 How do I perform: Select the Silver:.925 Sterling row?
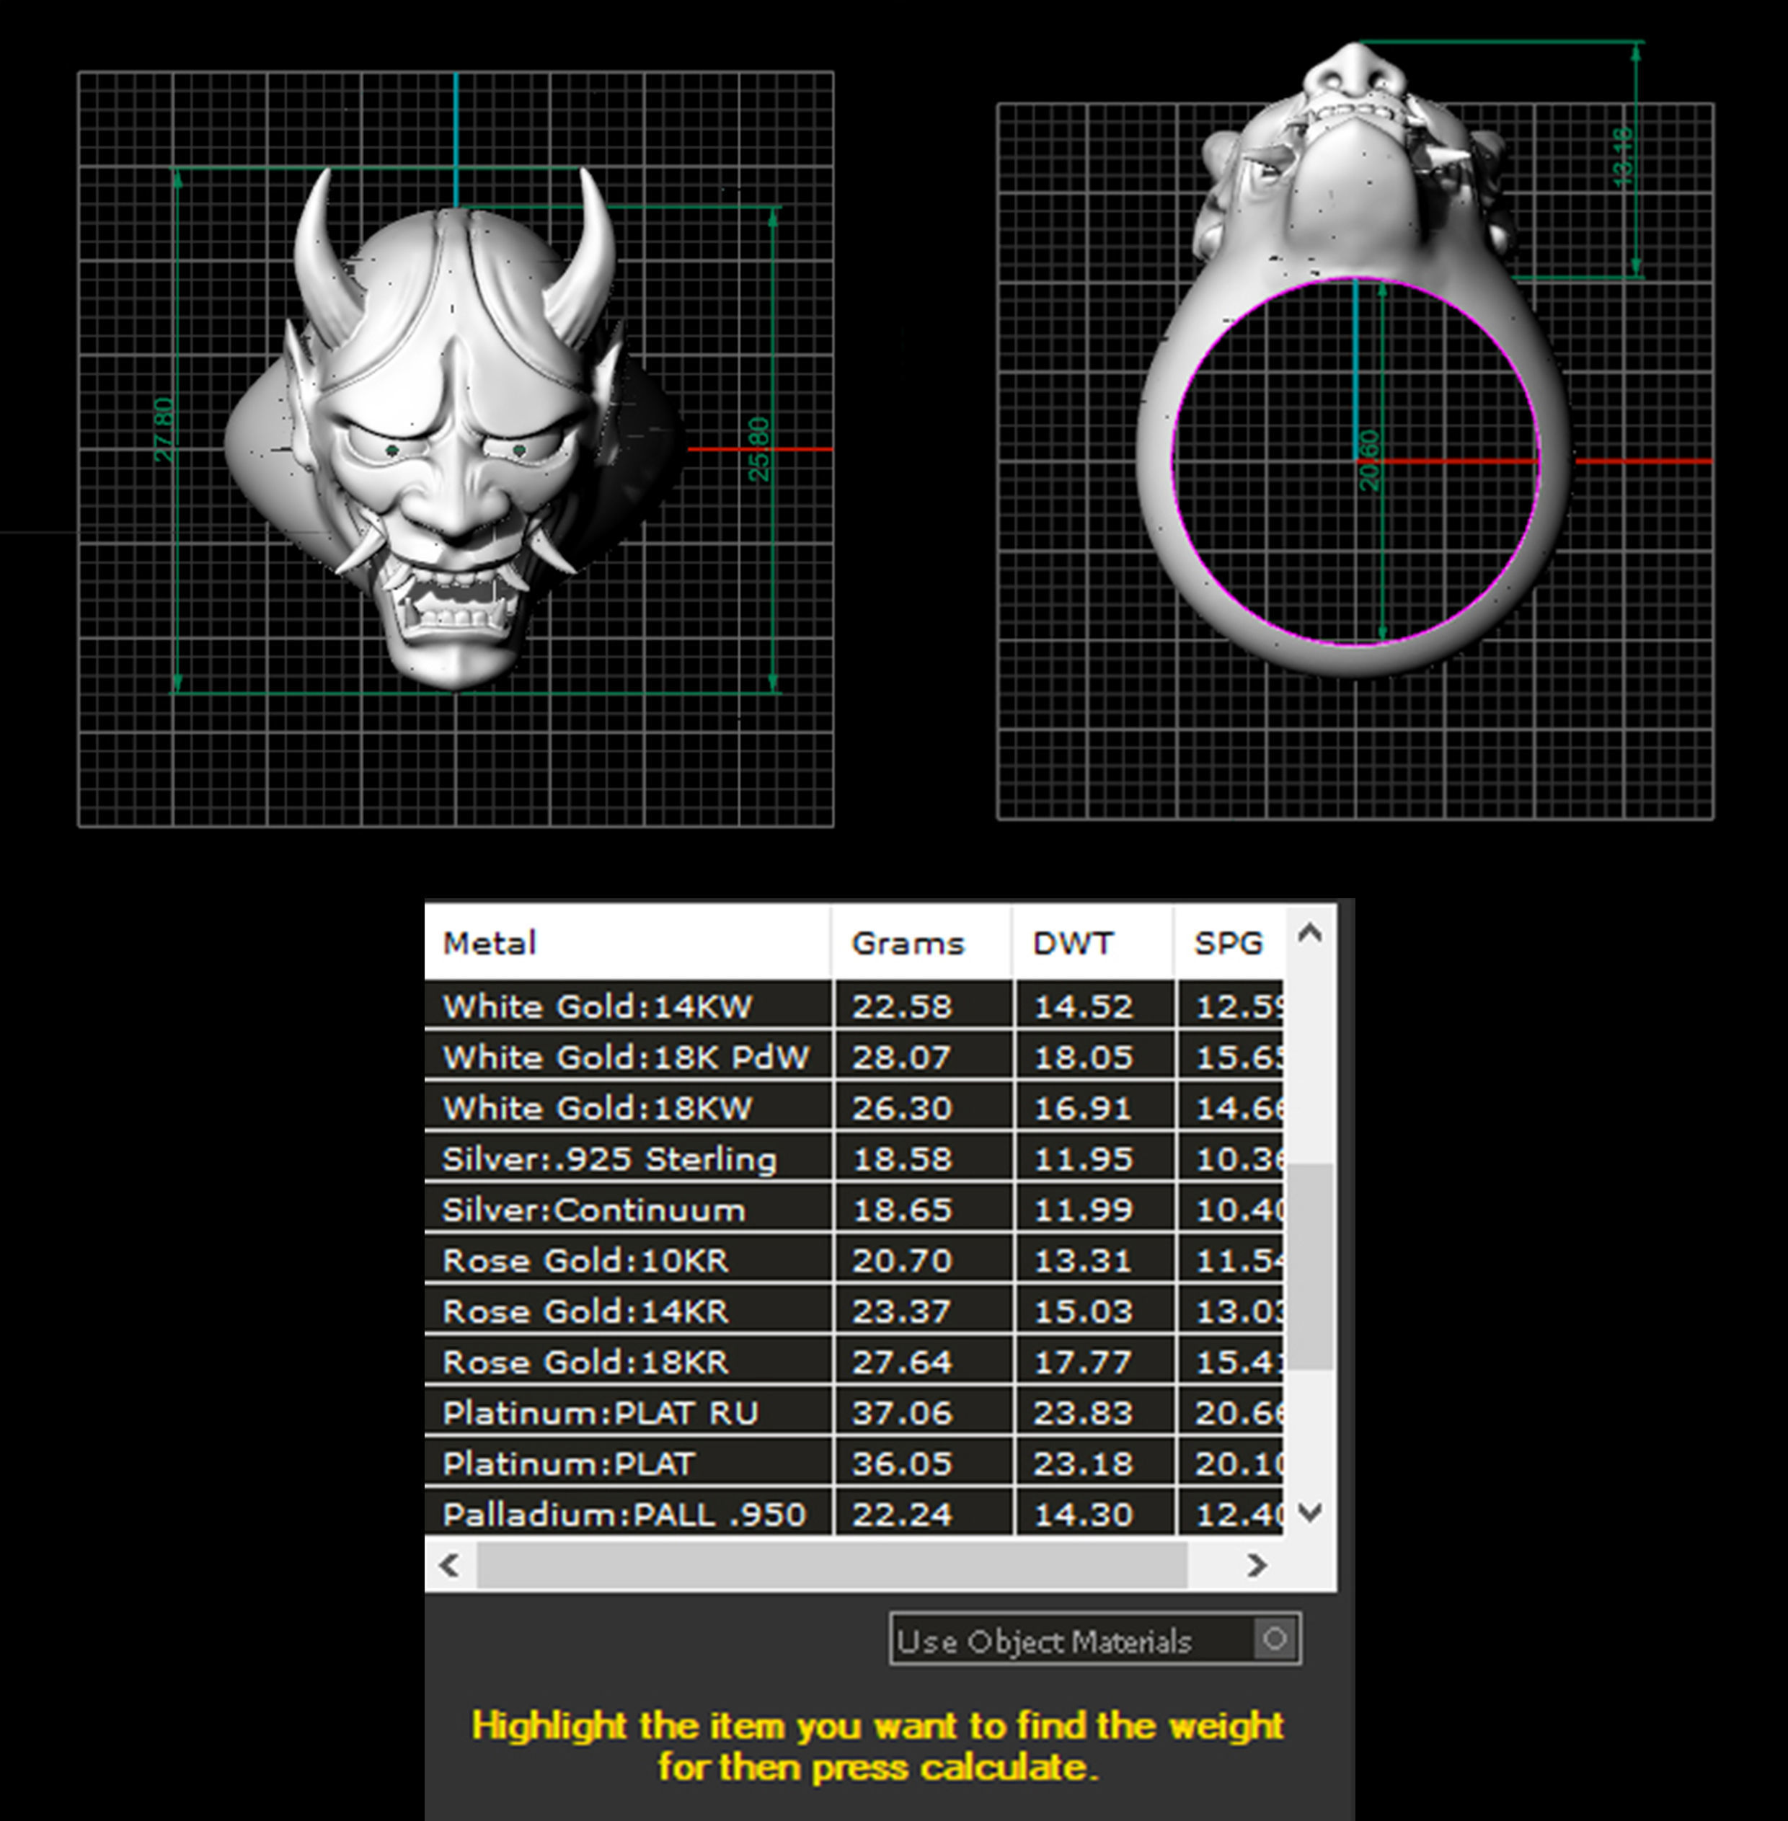pyautogui.click(x=854, y=1158)
